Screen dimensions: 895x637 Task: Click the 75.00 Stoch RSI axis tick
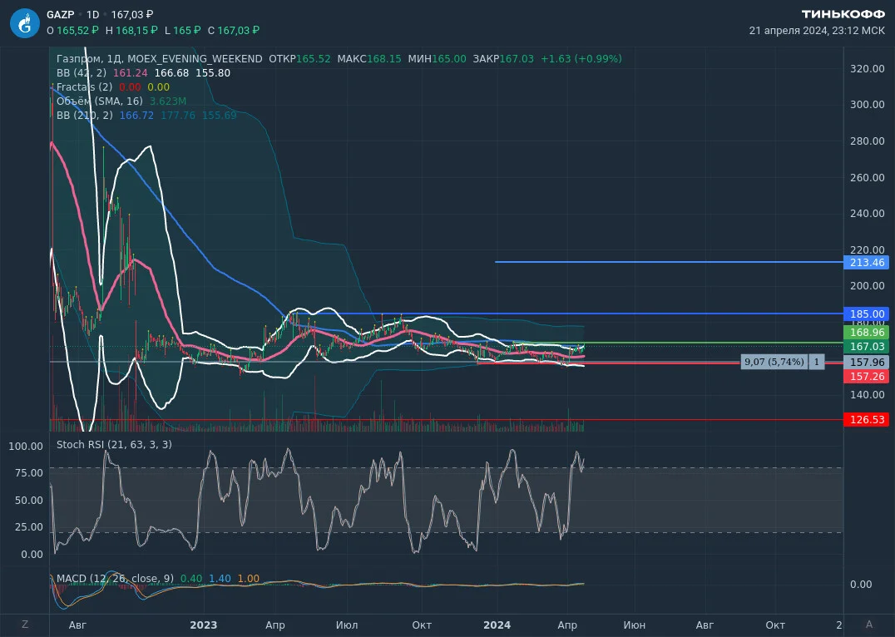pyautogui.click(x=28, y=473)
